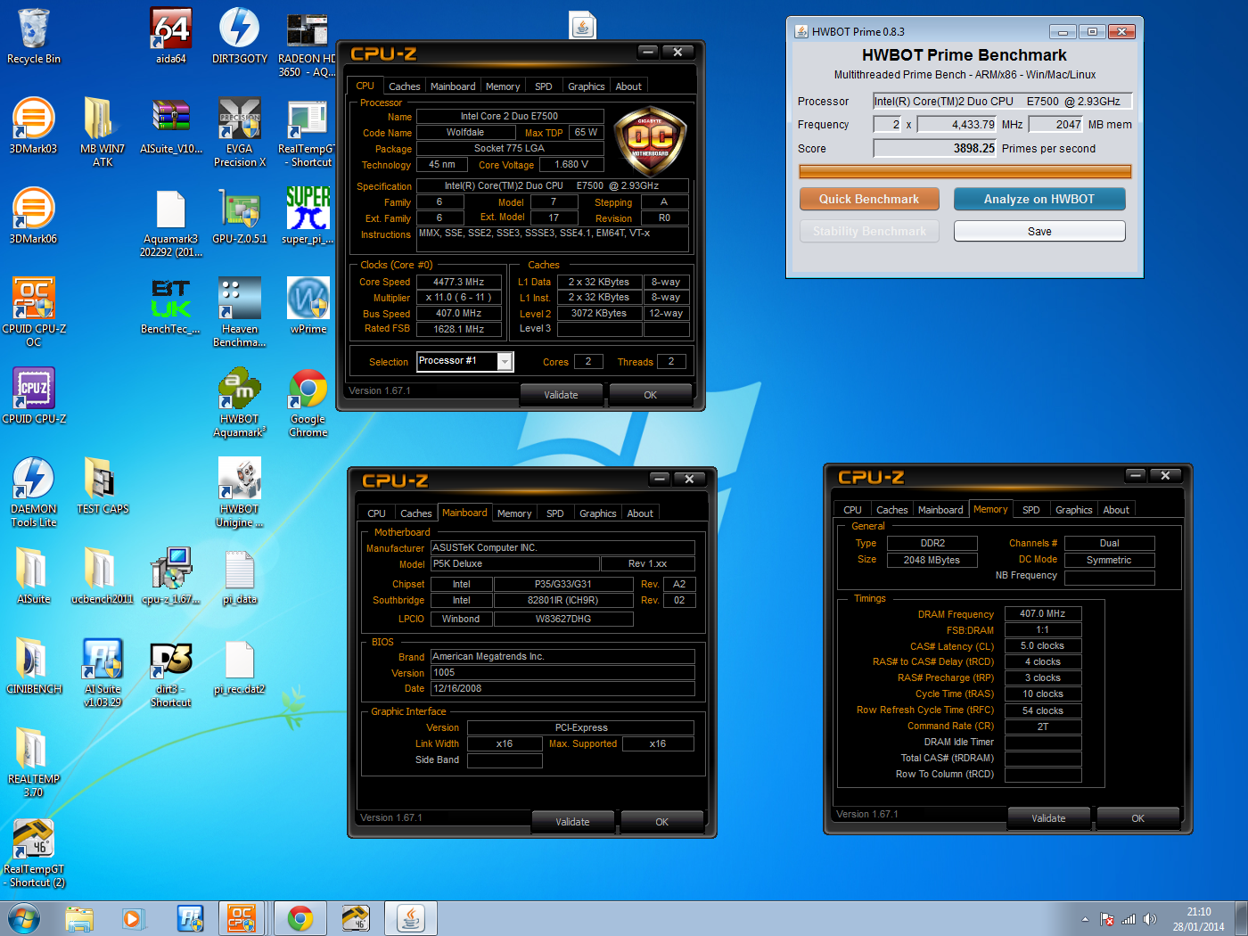Open the ucbench2011 folder icon
The image size is (1248, 936).
point(103,578)
